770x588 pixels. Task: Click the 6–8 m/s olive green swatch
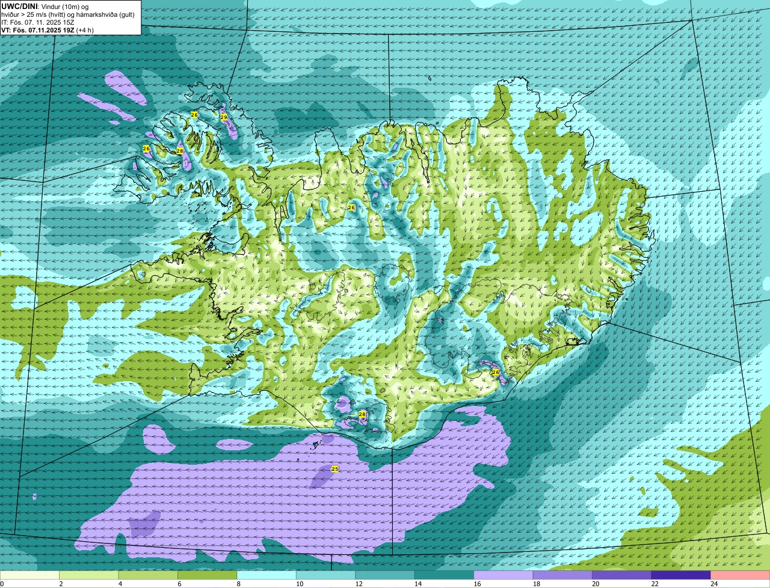[x=208, y=575]
